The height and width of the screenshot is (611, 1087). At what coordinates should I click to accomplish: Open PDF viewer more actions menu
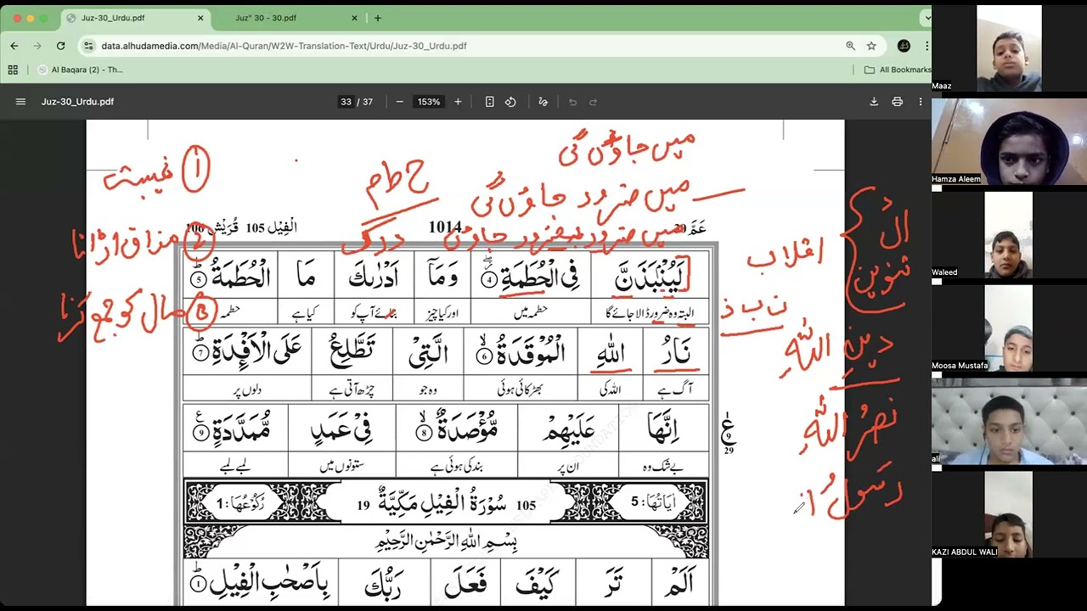coord(920,102)
